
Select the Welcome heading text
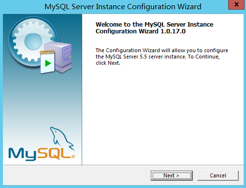154,28
